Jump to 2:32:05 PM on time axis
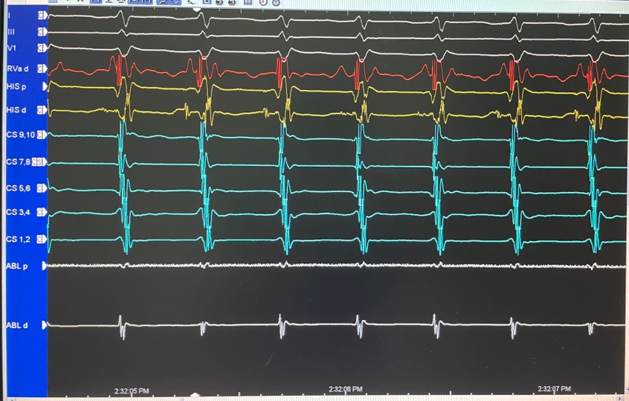The image size is (629, 401). (132, 390)
